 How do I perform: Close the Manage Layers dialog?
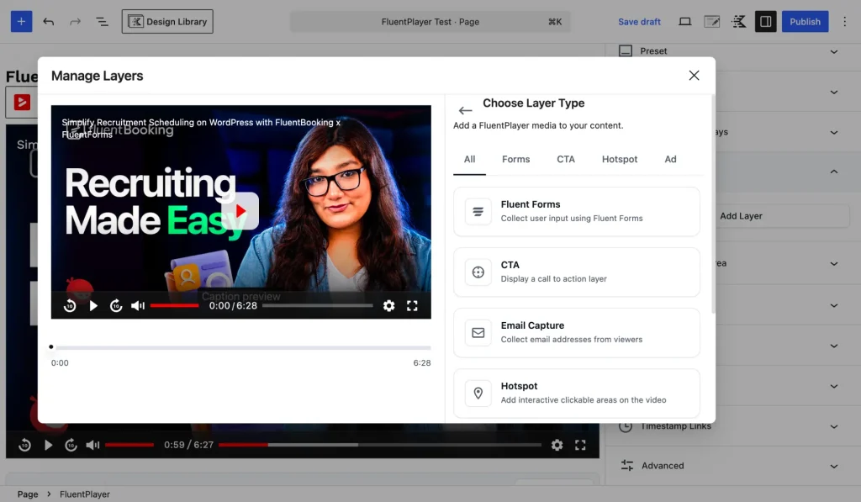tap(694, 75)
